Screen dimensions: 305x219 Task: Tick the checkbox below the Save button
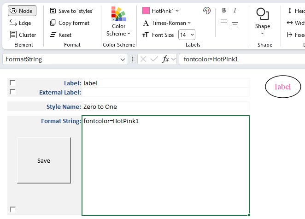(x=13, y=209)
